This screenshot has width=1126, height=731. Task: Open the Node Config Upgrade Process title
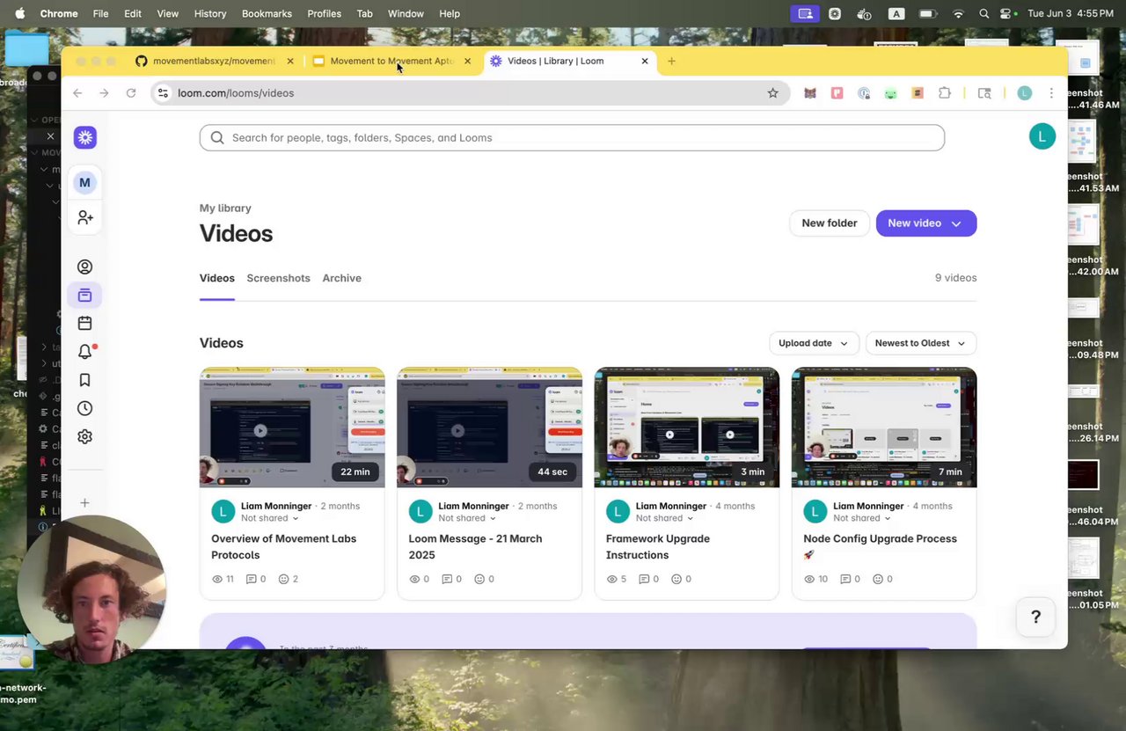pyautogui.click(x=880, y=546)
